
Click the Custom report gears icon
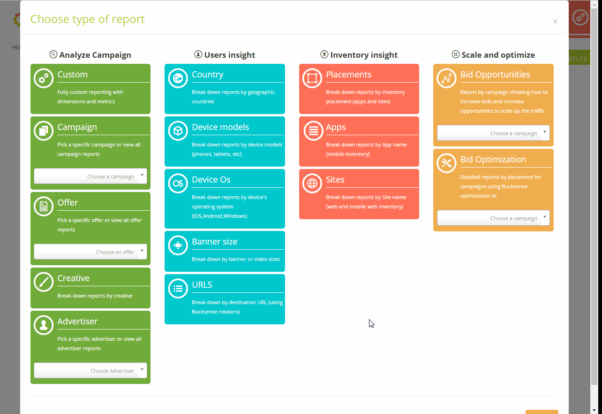click(x=44, y=78)
